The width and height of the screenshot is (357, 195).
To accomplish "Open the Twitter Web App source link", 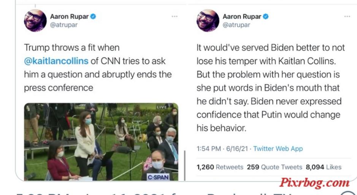I will [278, 149].
